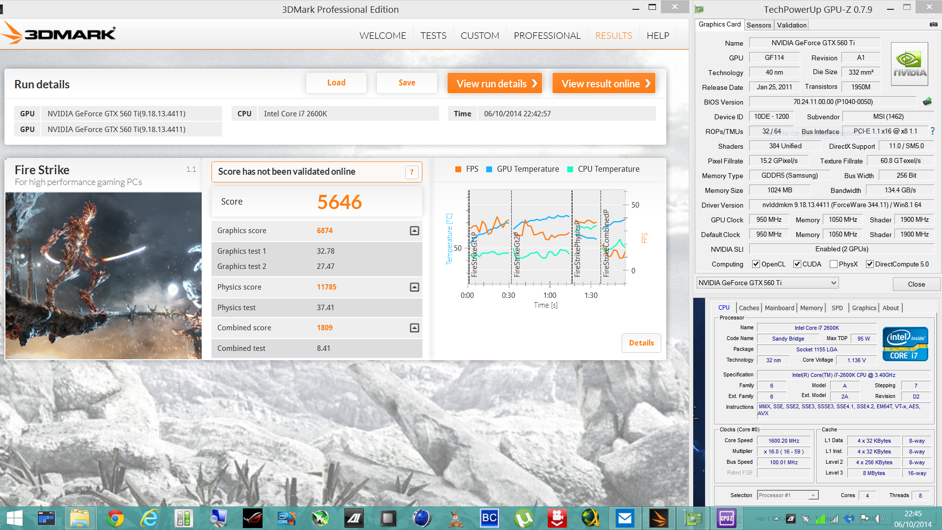Click the Fire Strike preview thumbnail
This screenshot has width=942, height=530.
point(104,276)
